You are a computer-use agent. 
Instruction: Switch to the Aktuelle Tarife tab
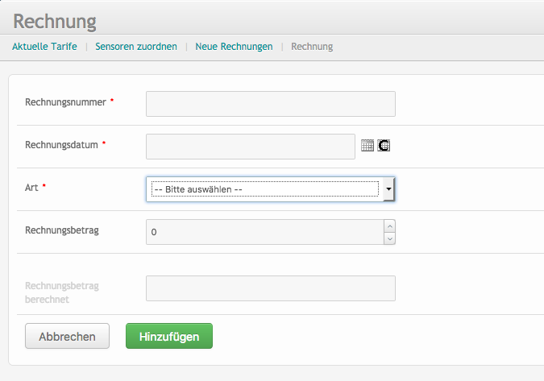44,47
